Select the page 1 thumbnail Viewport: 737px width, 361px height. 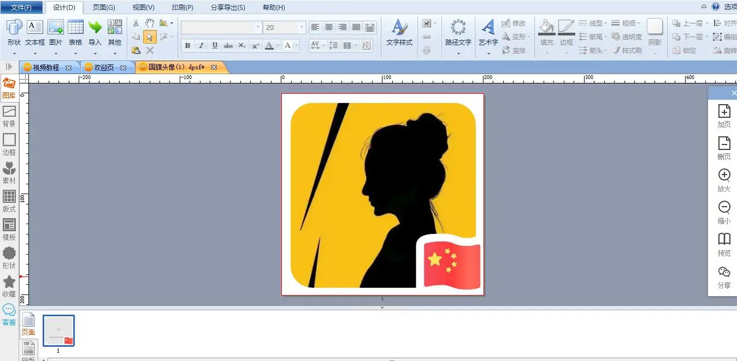[x=58, y=330]
